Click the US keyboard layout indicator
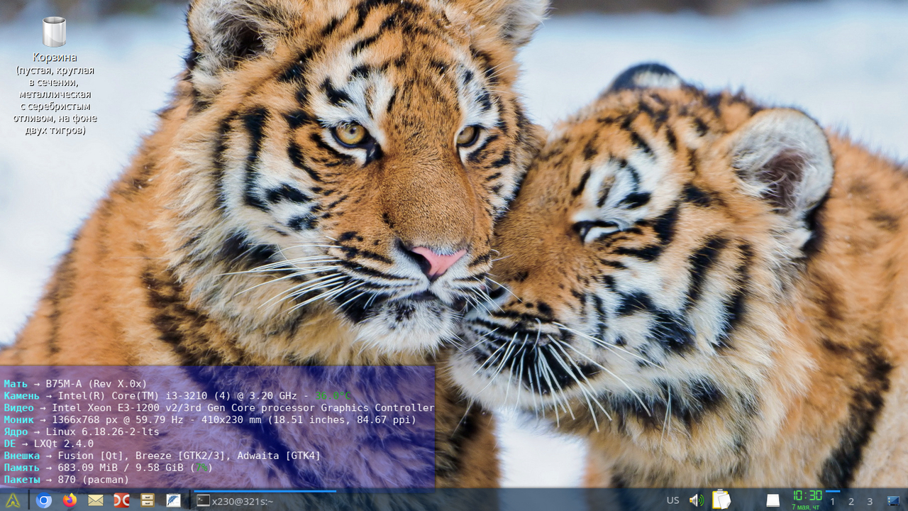The width and height of the screenshot is (908, 511). tap(672, 500)
